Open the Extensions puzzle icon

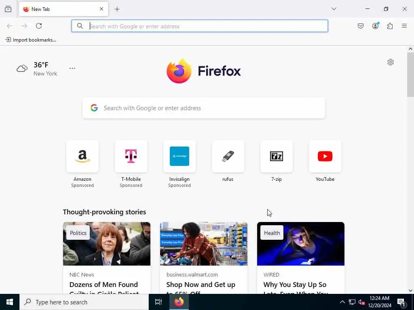tap(390, 26)
